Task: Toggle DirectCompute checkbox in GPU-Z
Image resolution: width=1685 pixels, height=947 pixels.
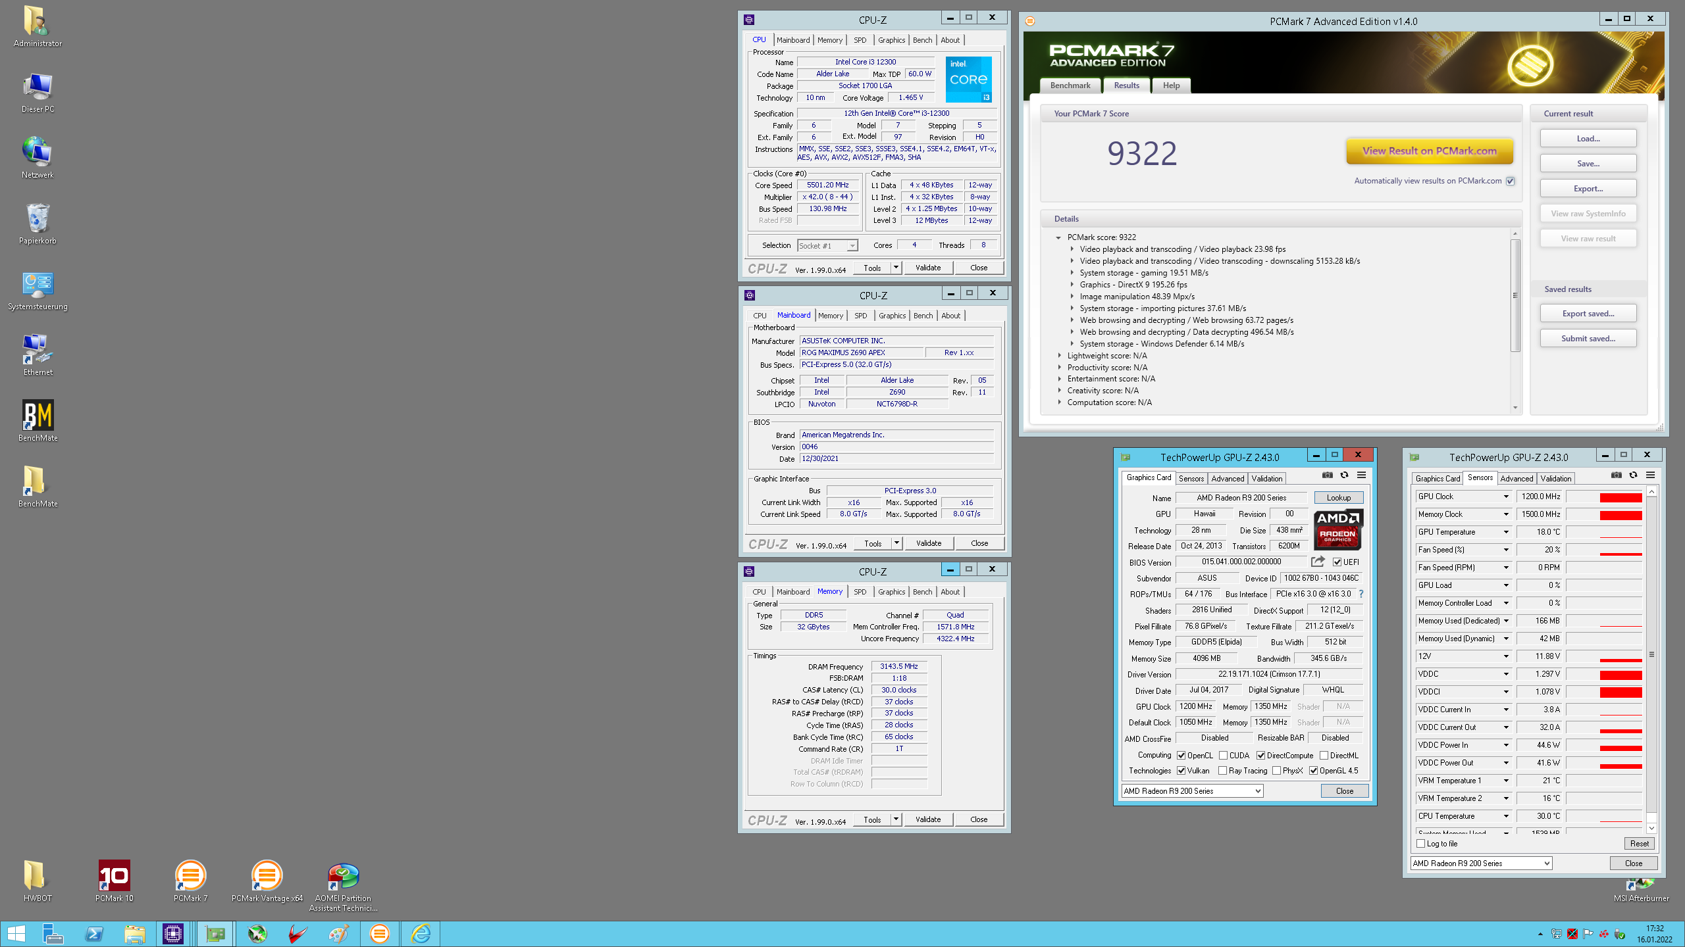Action: pyautogui.click(x=1261, y=756)
